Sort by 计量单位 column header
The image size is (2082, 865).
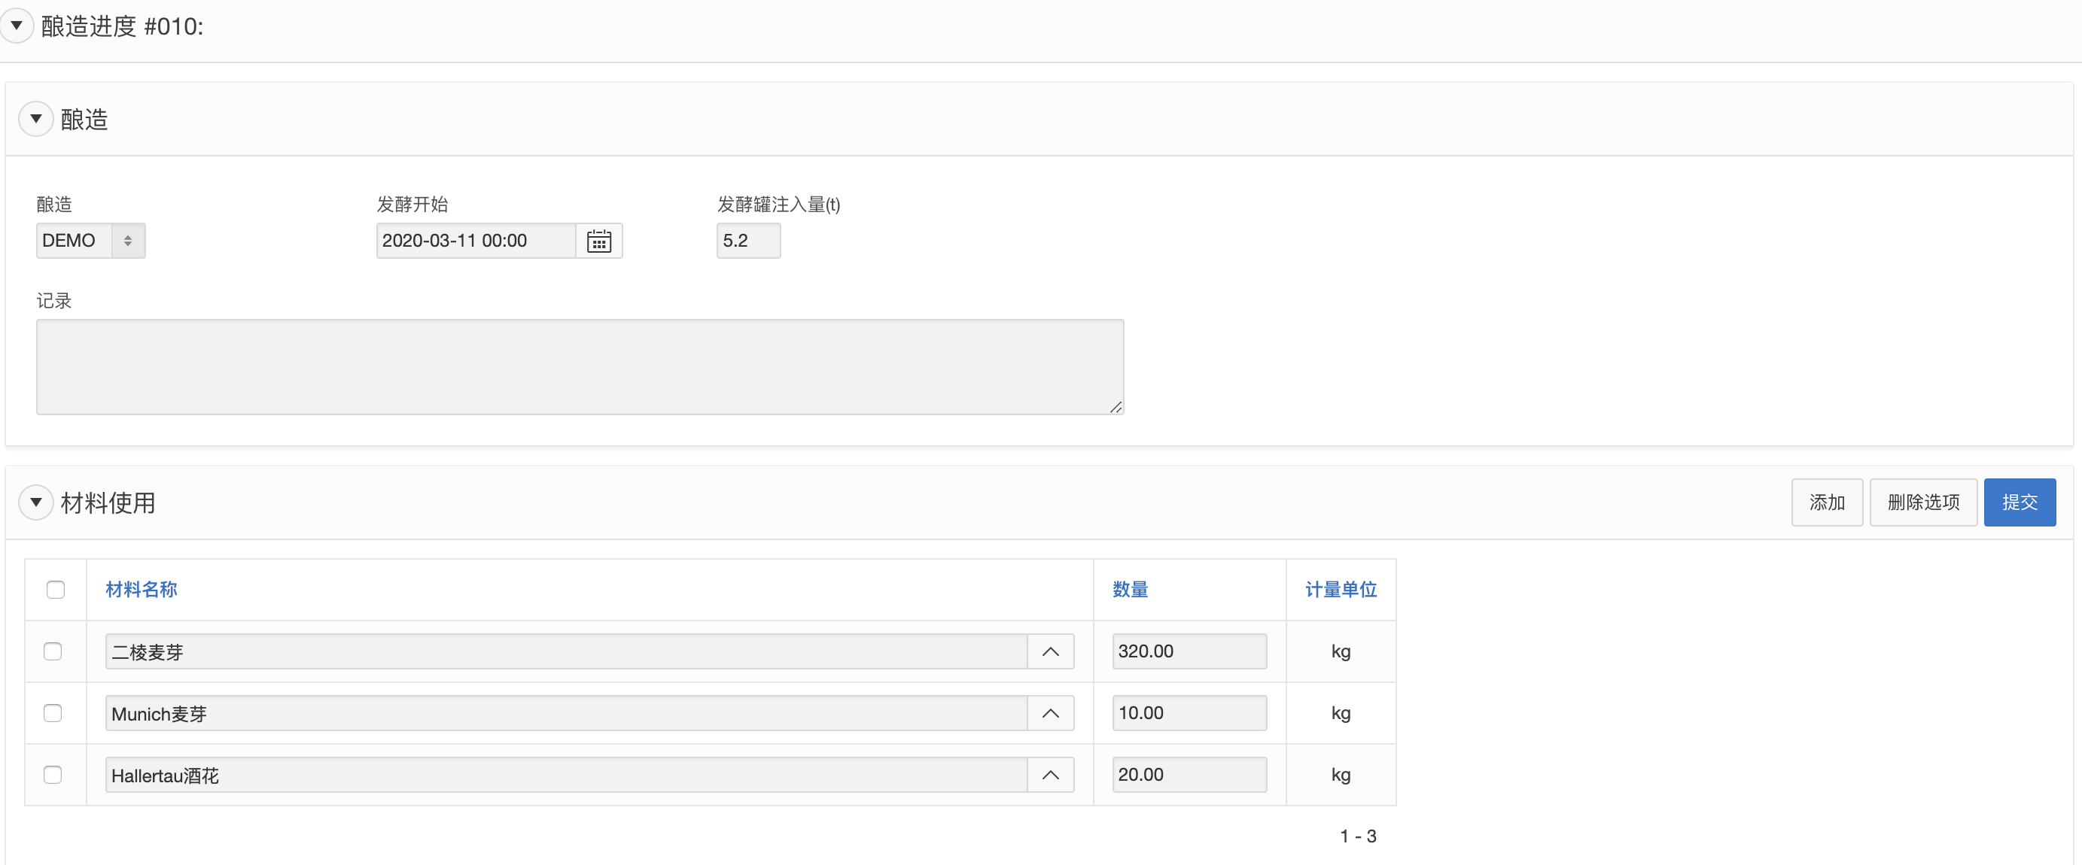1340,590
